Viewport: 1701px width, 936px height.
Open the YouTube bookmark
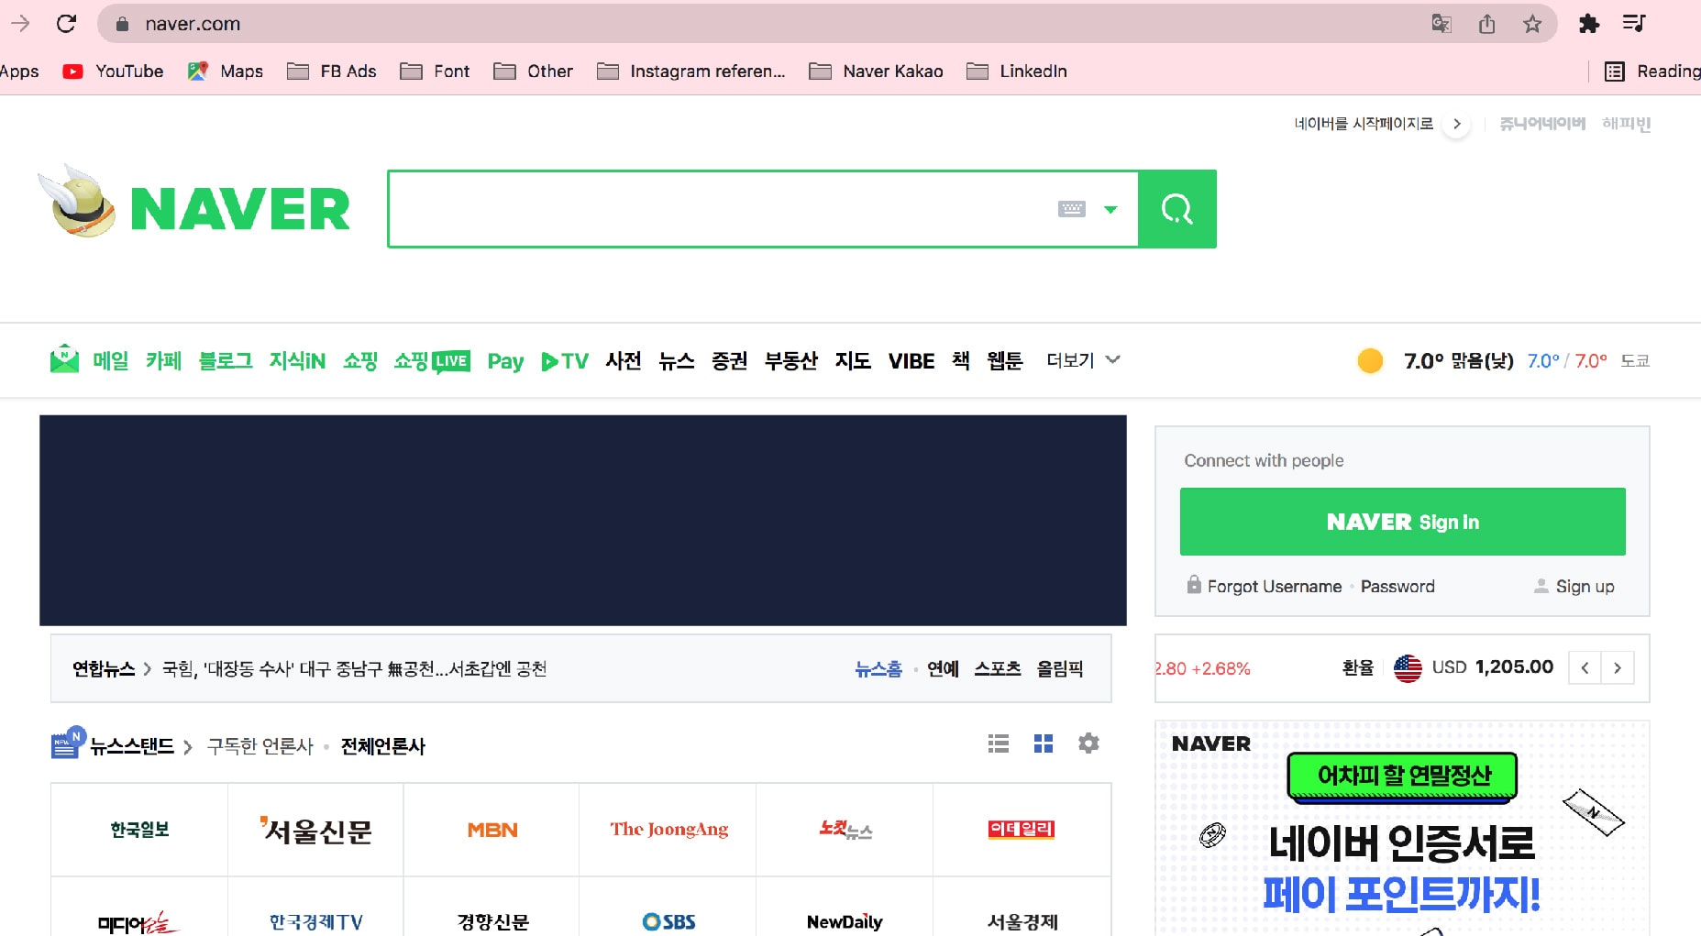113,72
